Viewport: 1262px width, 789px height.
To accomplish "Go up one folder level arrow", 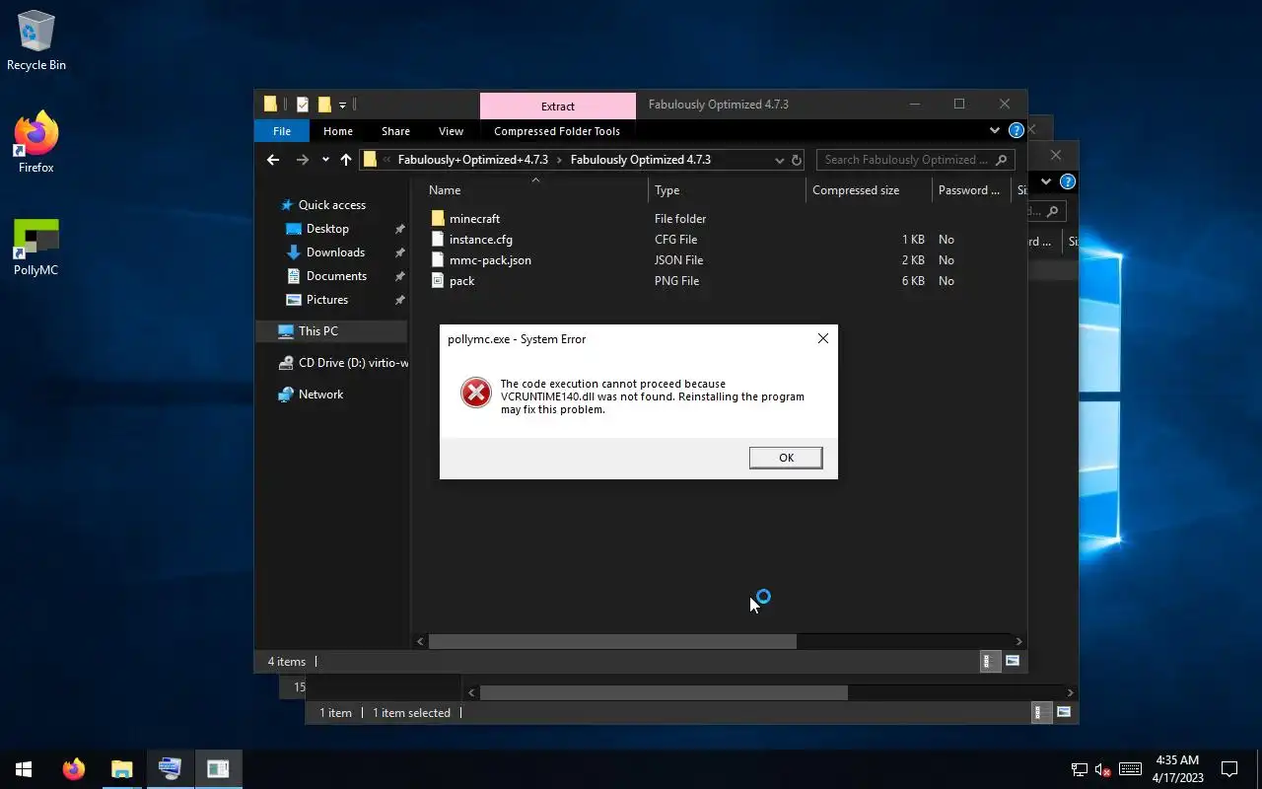I will pyautogui.click(x=346, y=160).
